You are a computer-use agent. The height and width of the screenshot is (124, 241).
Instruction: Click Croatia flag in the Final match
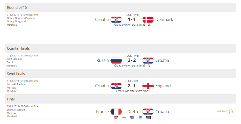tap(148, 112)
